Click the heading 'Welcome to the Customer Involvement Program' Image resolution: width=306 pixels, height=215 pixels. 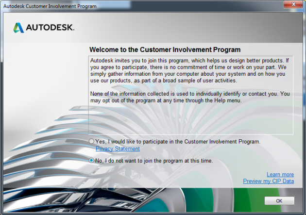pyautogui.click(x=165, y=50)
